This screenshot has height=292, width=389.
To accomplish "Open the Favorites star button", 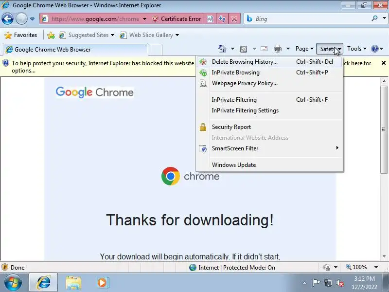I will pos(21,35).
